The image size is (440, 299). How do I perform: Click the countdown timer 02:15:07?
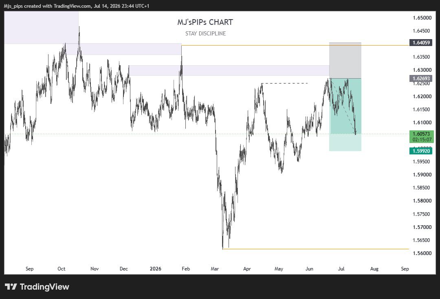(422, 140)
